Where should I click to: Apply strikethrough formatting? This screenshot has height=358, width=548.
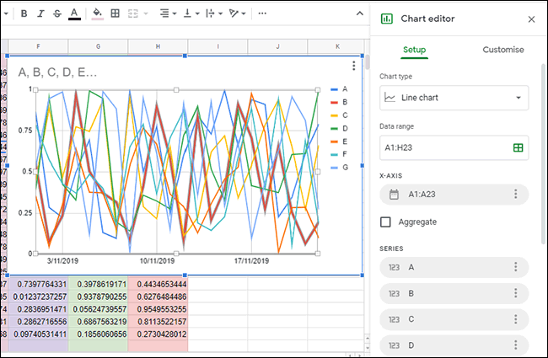coord(57,13)
